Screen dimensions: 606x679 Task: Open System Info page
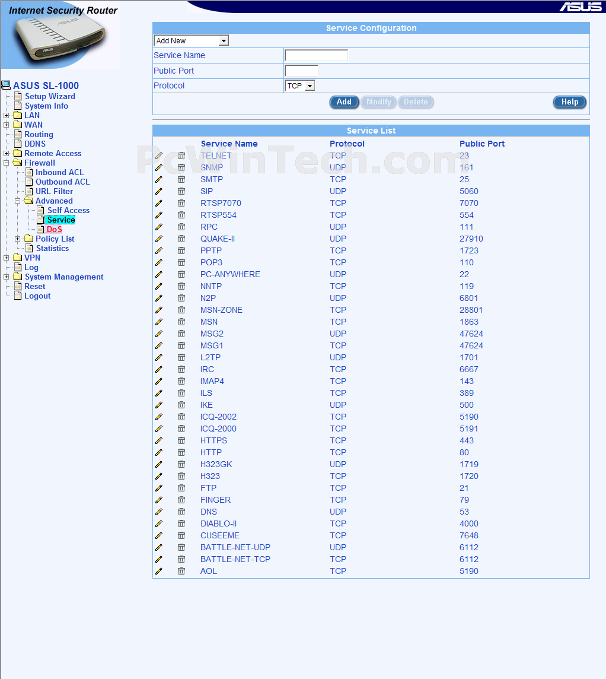coord(46,106)
